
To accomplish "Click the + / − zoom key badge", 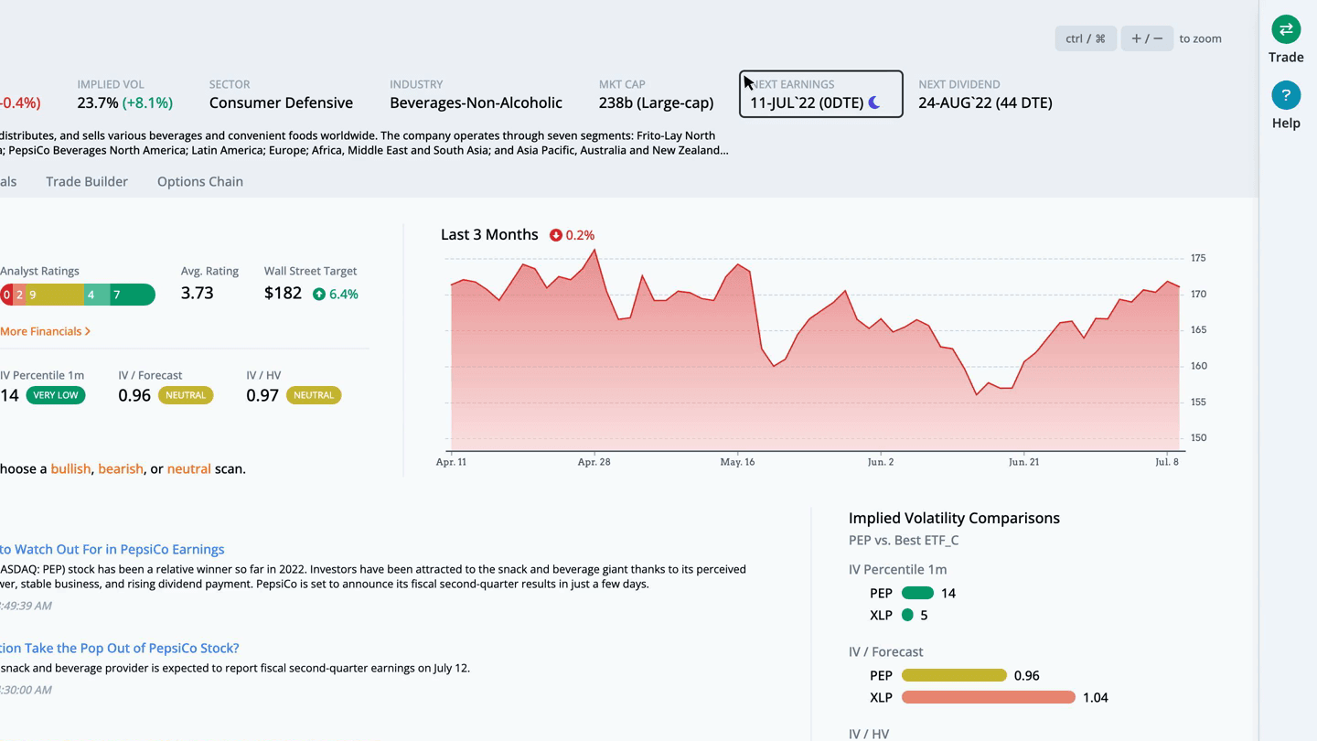I will (1147, 38).
